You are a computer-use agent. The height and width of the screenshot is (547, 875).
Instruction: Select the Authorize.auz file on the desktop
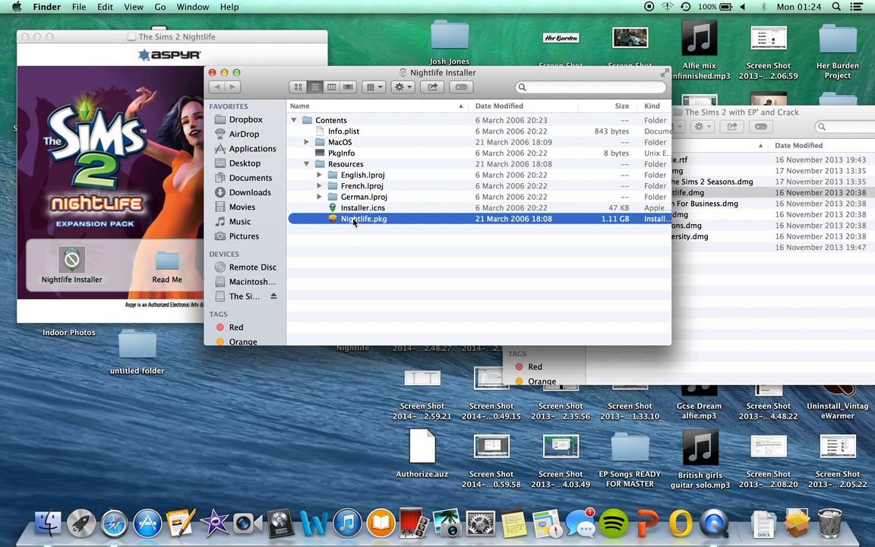pos(422,454)
